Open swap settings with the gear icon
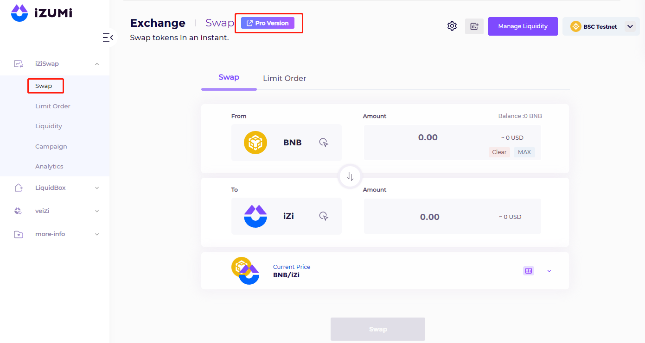The height and width of the screenshot is (343, 645). click(452, 26)
